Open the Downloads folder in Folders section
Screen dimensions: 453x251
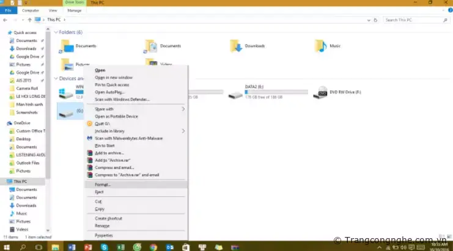(x=236, y=46)
